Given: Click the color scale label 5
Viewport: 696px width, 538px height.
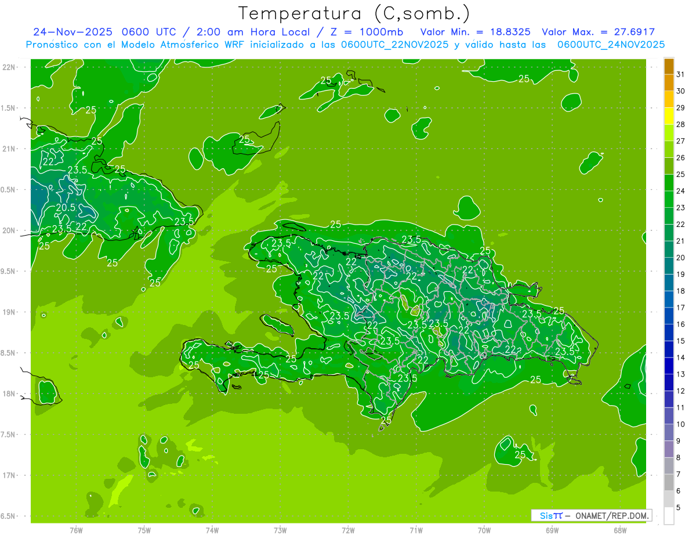Looking at the screenshot, I should point(679,508).
